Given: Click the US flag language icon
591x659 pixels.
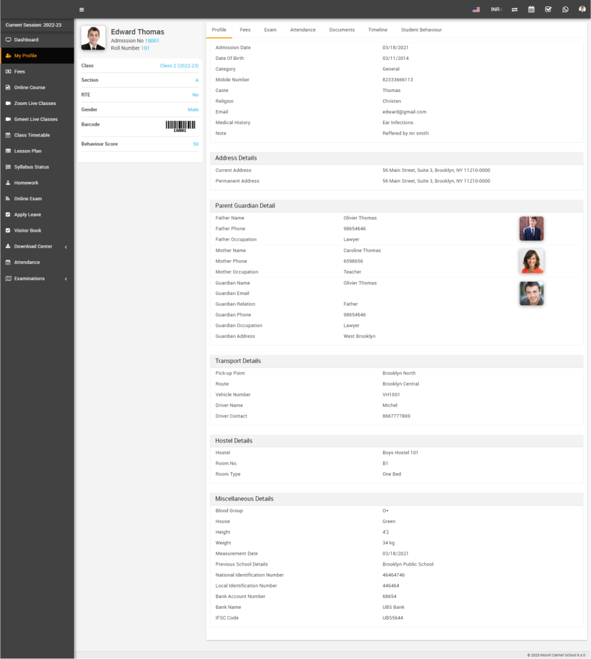Looking at the screenshot, I should (476, 10).
